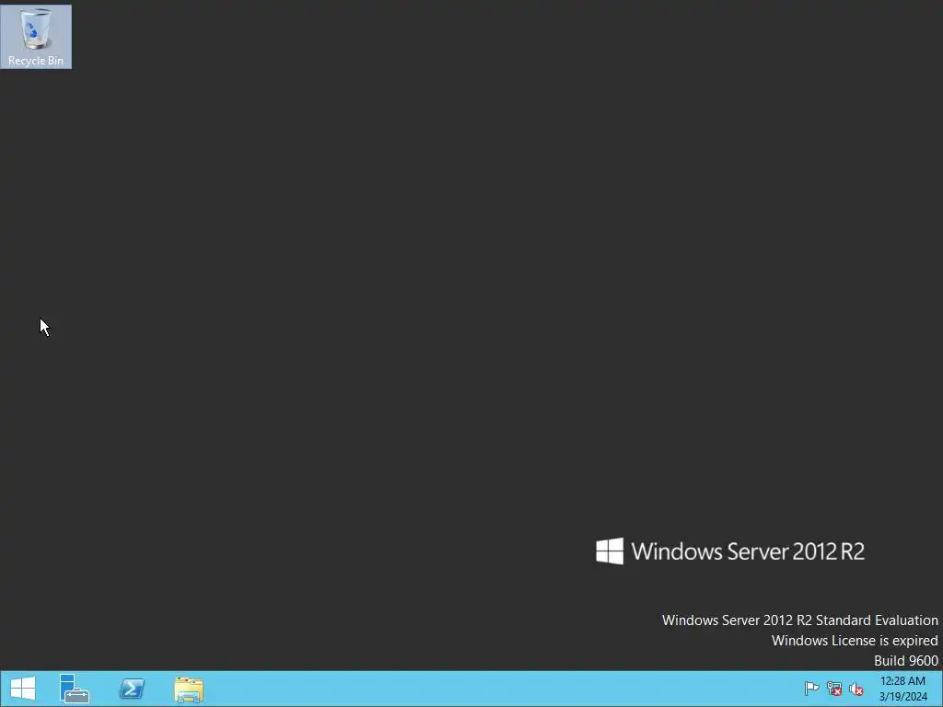Open the Windows Start button
943x707 pixels.
coord(23,689)
